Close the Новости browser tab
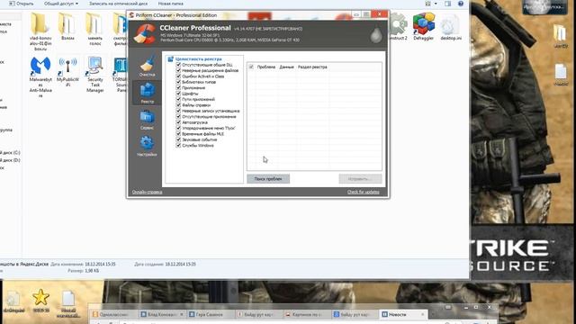 click(x=422, y=314)
